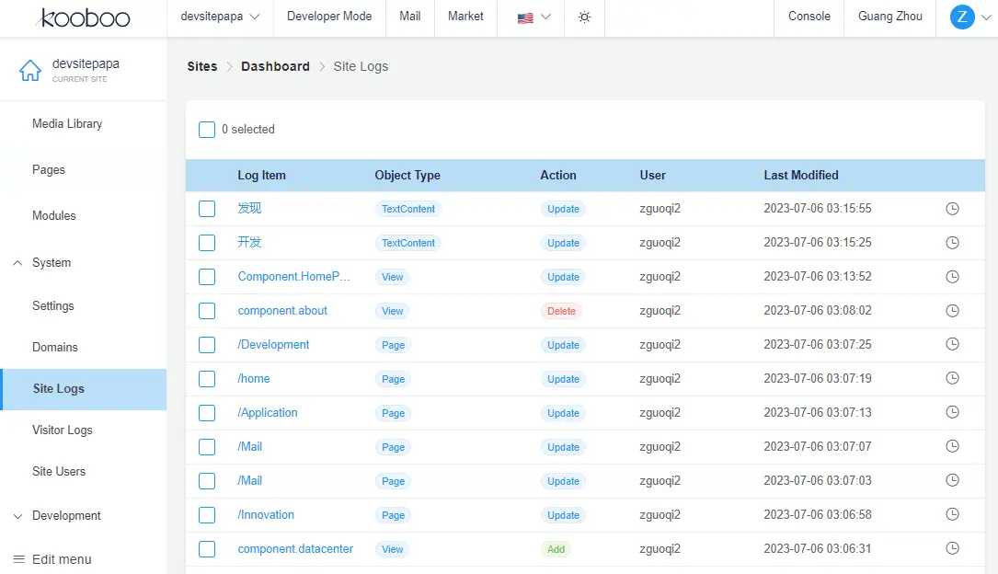Collapse the System sidebar section
The width and height of the screenshot is (998, 574).
(17, 263)
